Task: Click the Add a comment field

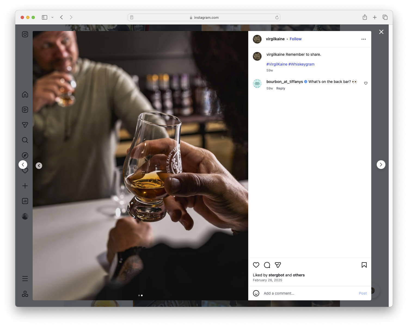Action: [279, 293]
